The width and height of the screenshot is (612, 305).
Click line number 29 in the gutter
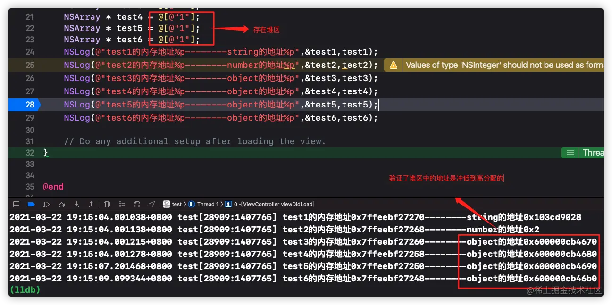30,118
